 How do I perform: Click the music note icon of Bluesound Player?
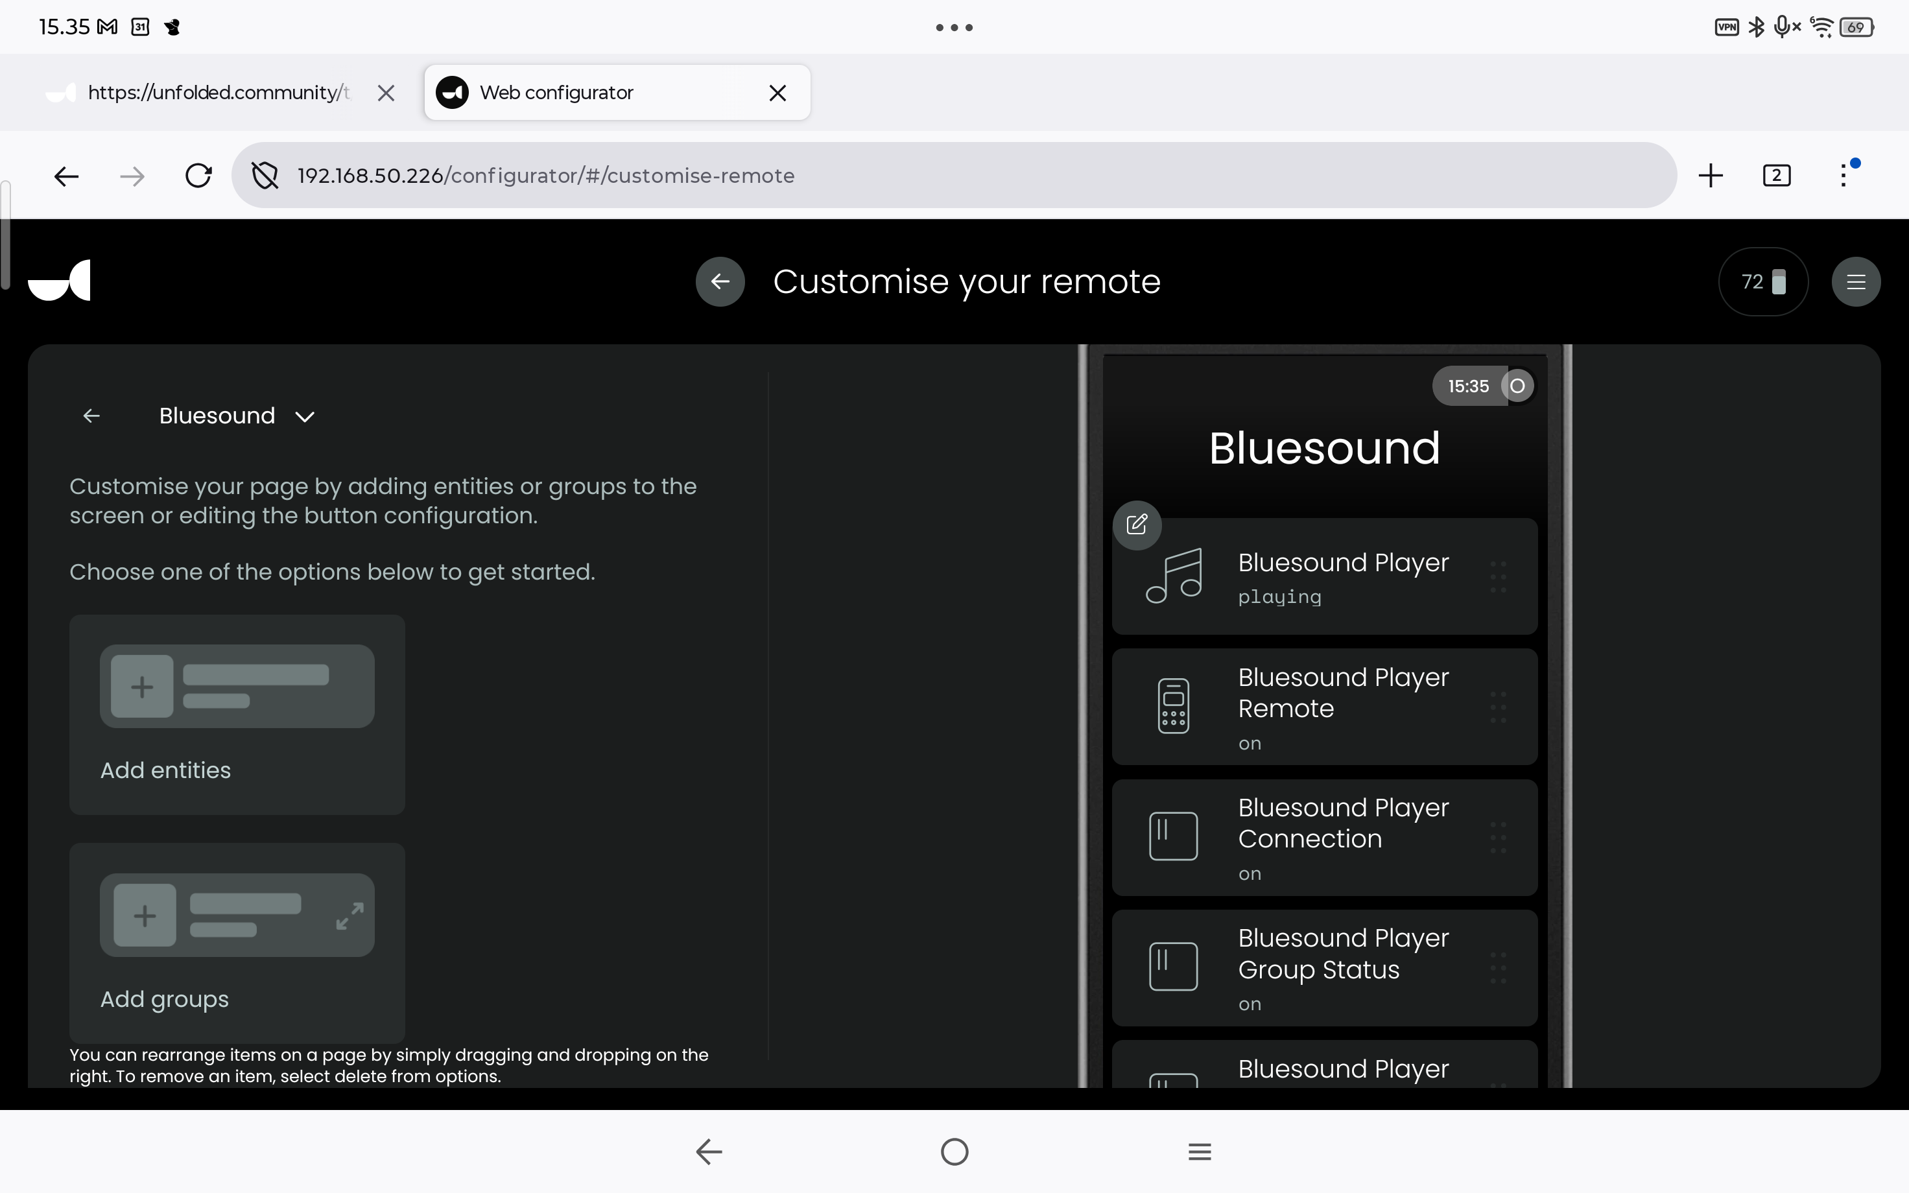[x=1174, y=576]
